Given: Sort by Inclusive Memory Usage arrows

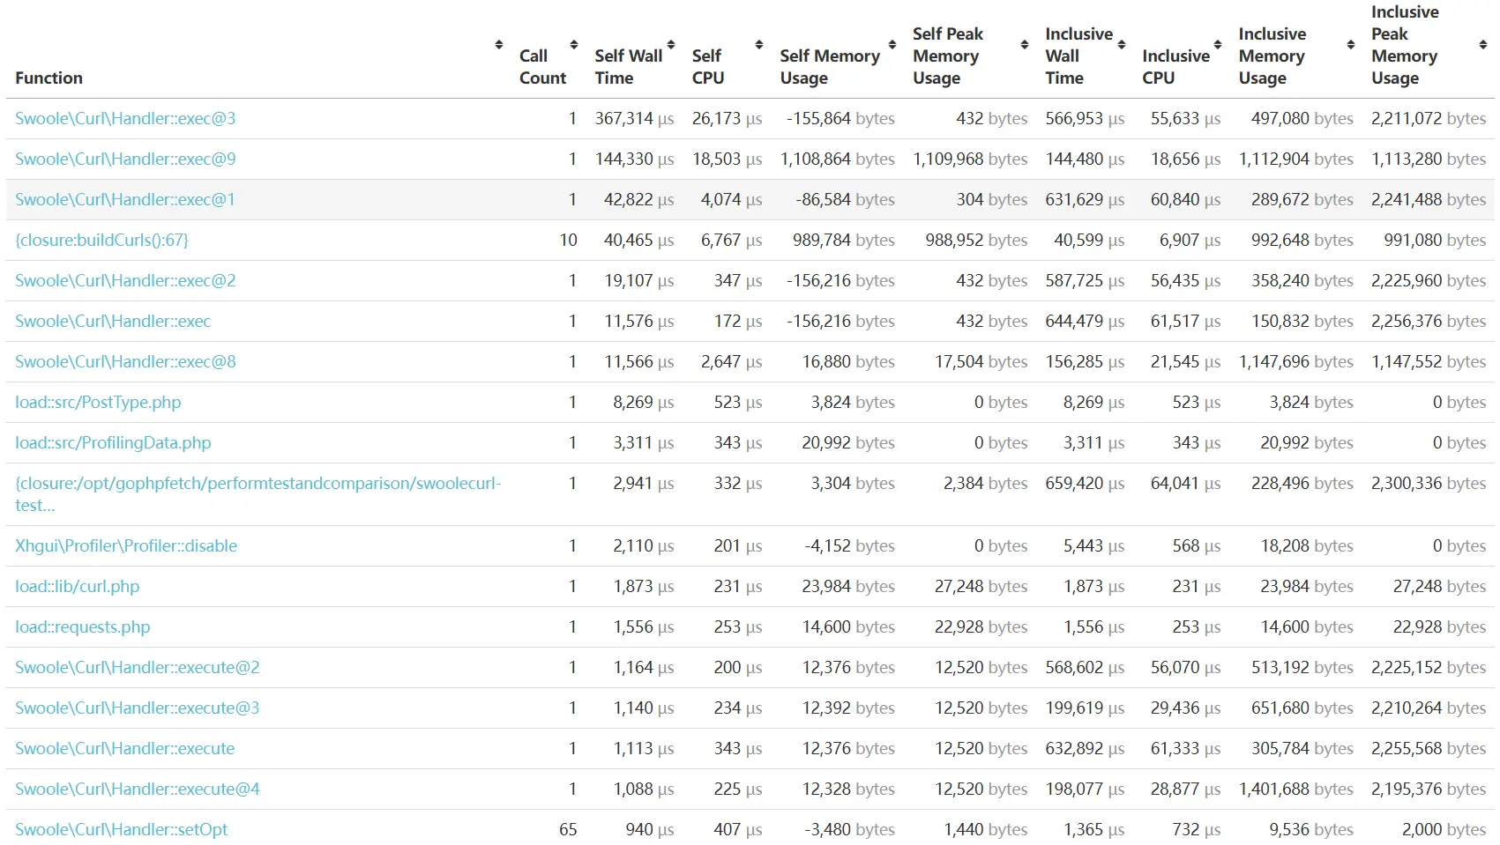Looking at the screenshot, I should coord(1350,45).
